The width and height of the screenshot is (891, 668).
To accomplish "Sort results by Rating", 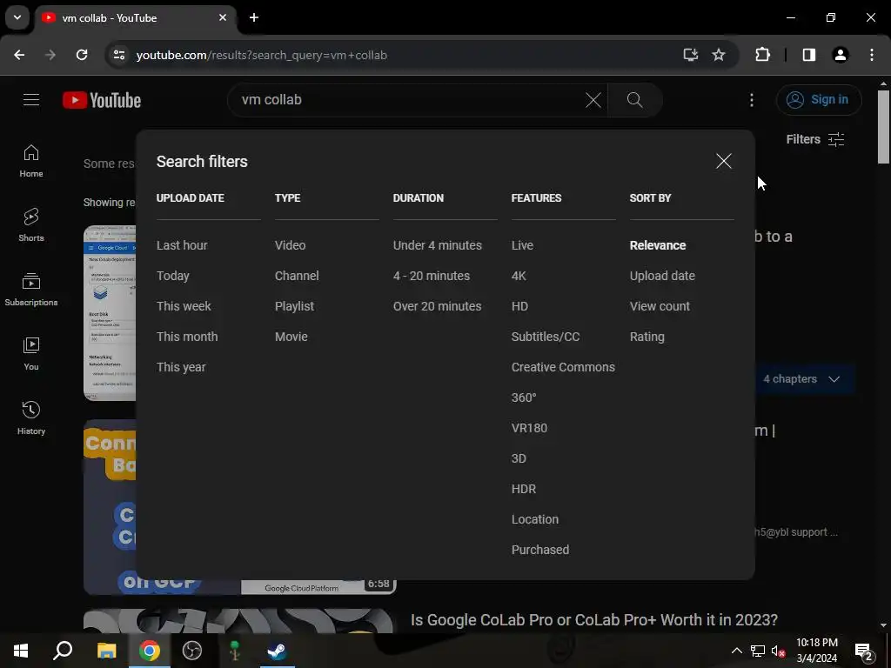I will pyautogui.click(x=646, y=337).
